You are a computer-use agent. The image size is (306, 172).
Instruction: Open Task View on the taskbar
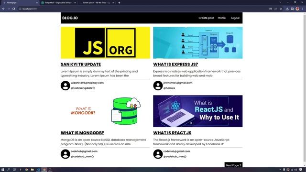point(14,170)
